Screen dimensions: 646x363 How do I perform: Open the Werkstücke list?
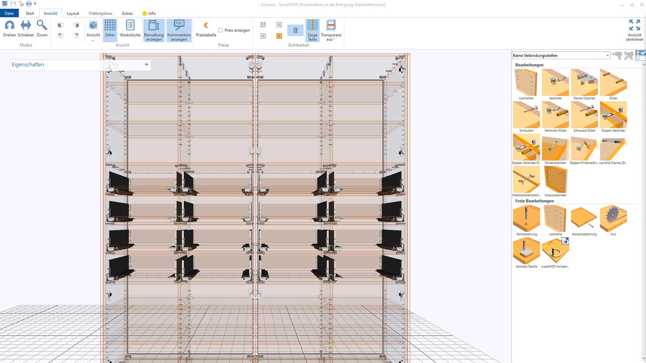(x=130, y=29)
